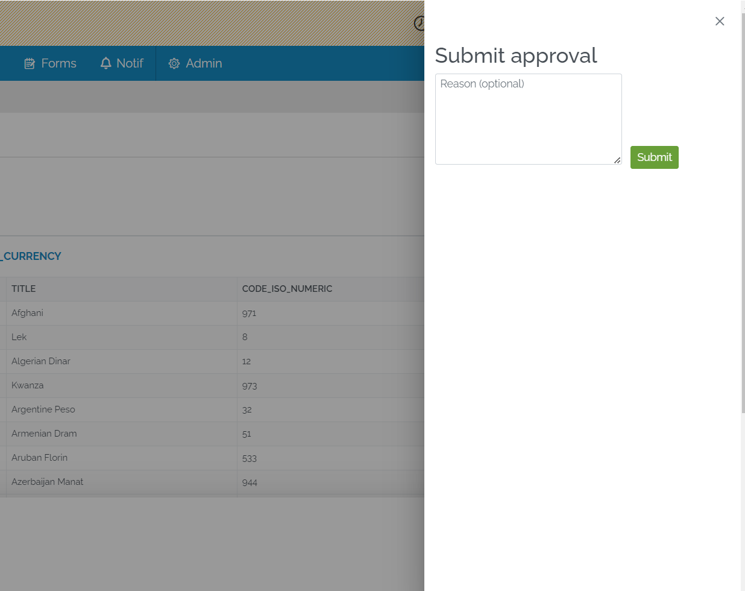The height and width of the screenshot is (591, 745).
Task: Open the Admin menu
Action: pos(195,63)
